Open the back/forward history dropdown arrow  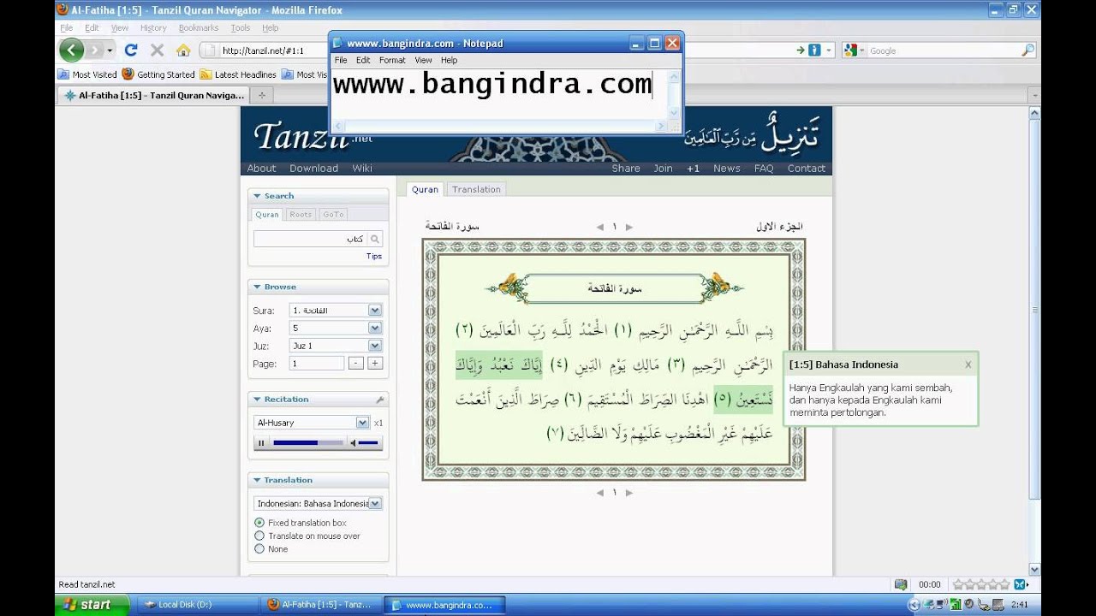[110, 50]
